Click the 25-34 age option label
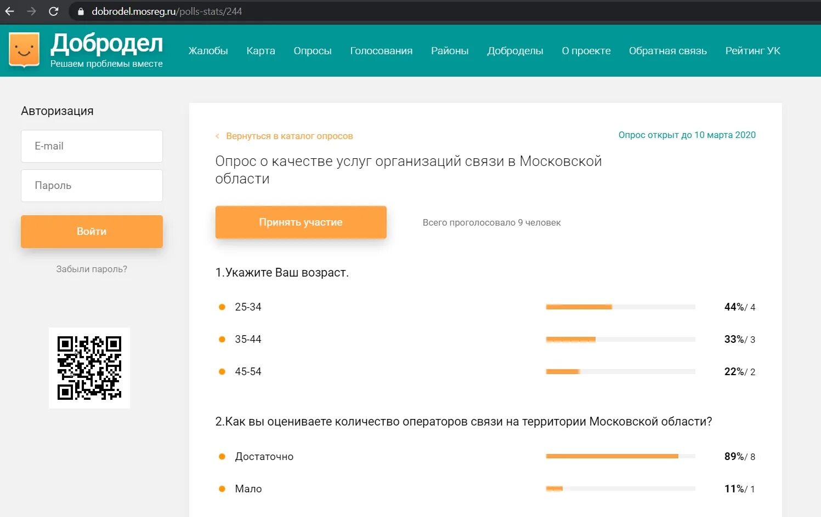Image resolution: width=821 pixels, height=517 pixels. [x=248, y=307]
